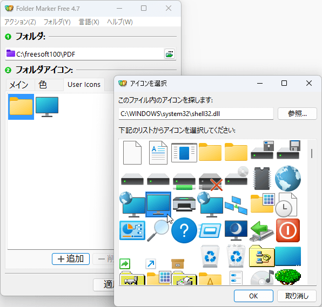Open the 言語(X) menu

(x=89, y=22)
